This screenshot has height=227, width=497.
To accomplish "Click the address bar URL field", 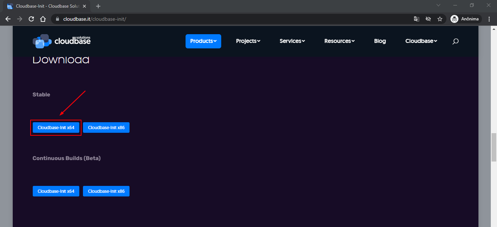I will tap(233, 19).
